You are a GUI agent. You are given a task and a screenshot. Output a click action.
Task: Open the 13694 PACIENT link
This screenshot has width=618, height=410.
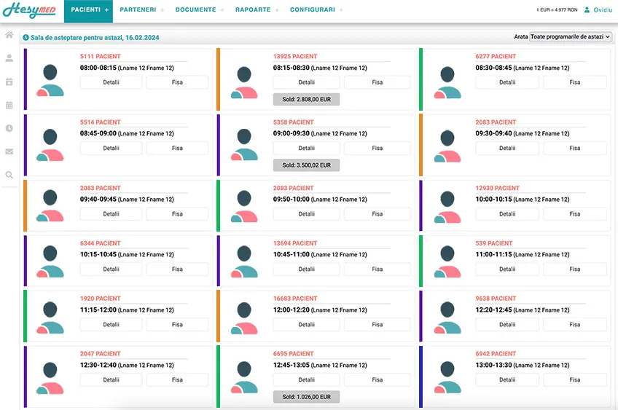(x=295, y=243)
